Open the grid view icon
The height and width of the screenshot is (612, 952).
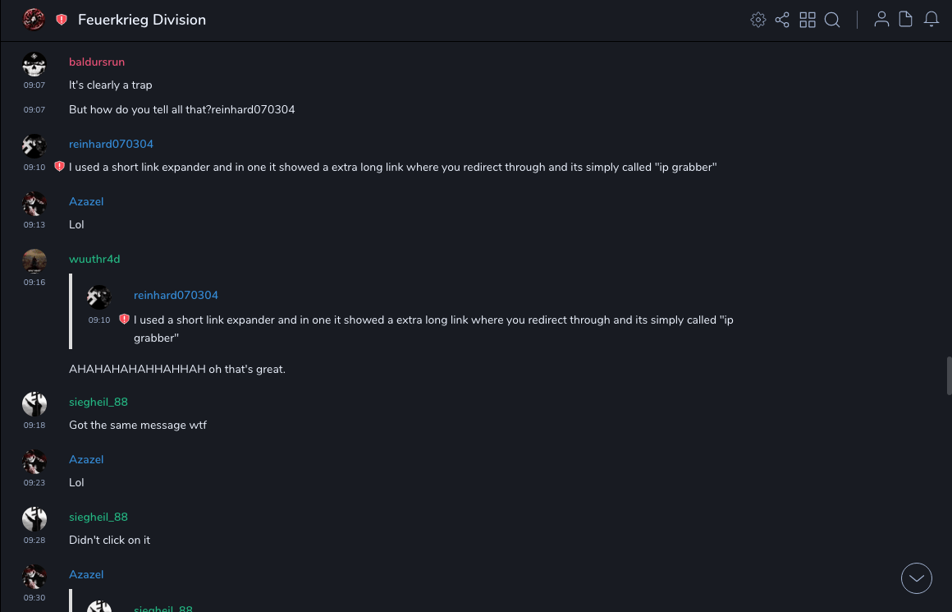point(808,20)
